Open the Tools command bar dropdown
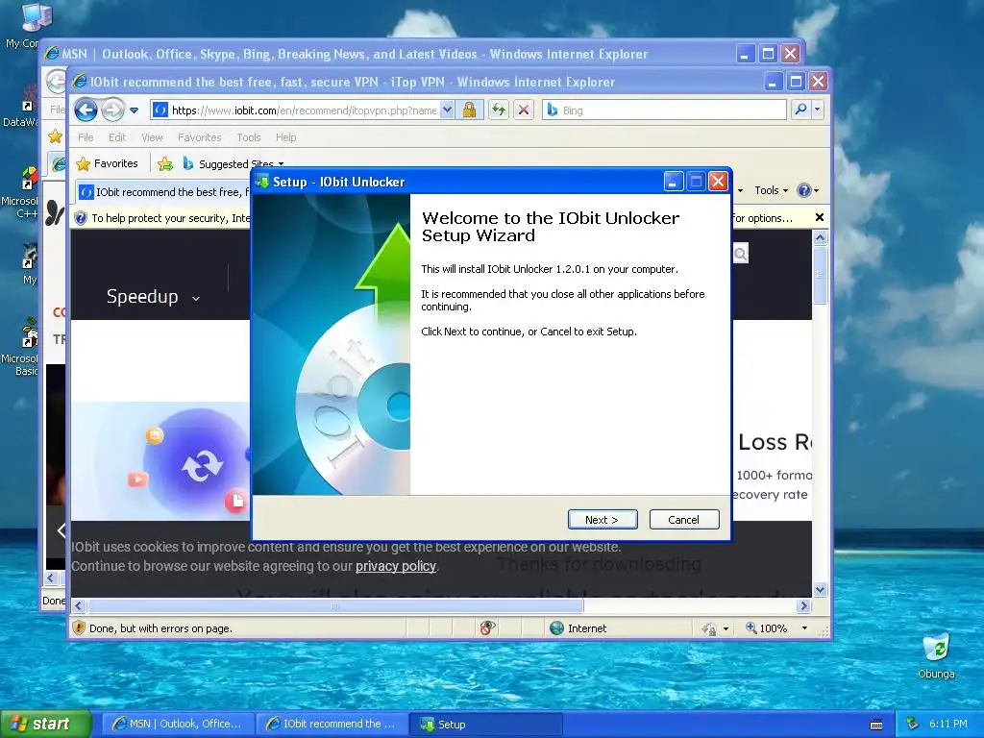 click(x=772, y=190)
